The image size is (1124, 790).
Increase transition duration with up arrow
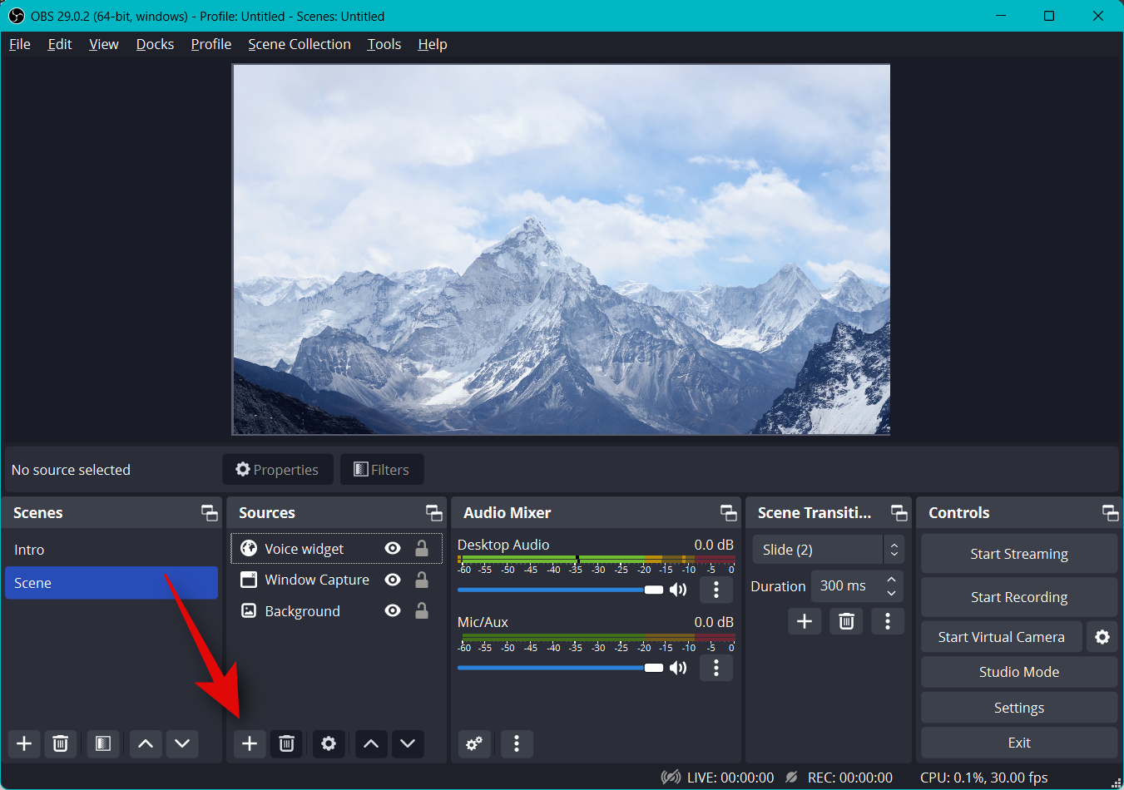(x=891, y=580)
